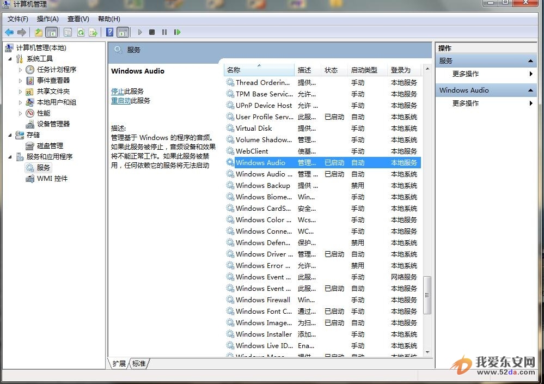Screen dimensions: 544x384
Task: Collapse the 存储 tree branch
Action: (10, 135)
